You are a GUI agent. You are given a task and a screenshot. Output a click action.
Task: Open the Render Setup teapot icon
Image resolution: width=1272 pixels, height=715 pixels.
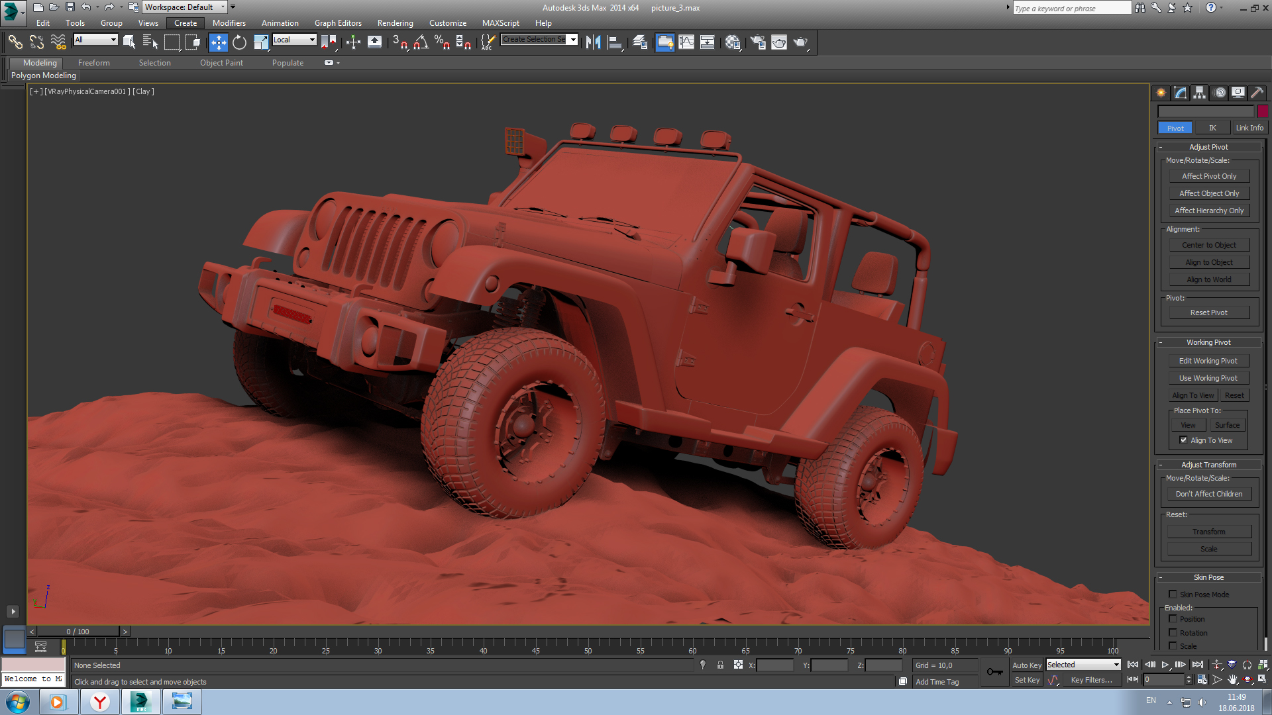coord(757,42)
